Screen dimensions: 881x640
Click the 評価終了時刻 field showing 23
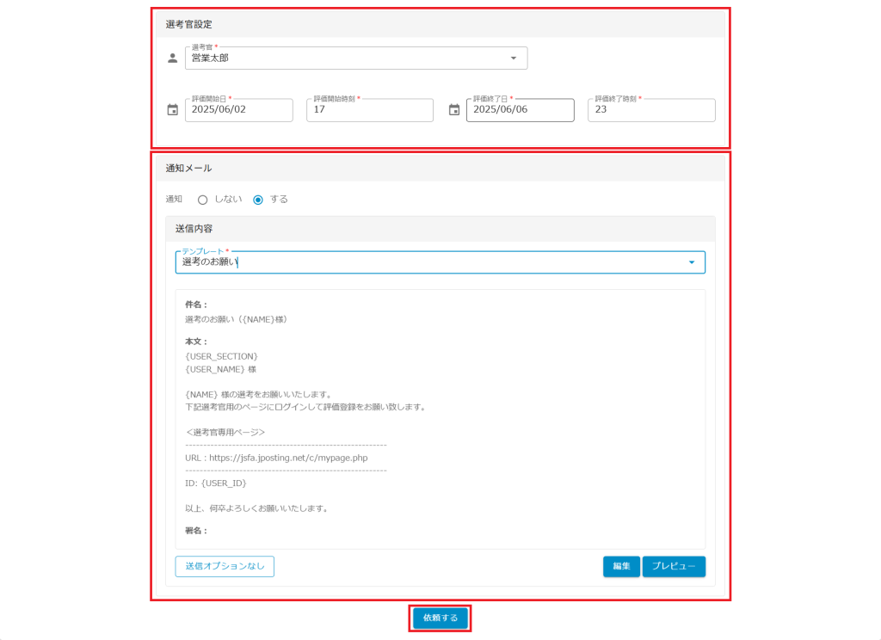(650, 110)
